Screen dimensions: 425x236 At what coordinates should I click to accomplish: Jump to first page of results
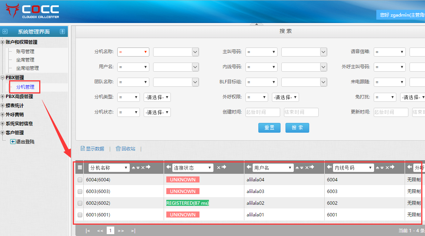(88, 231)
